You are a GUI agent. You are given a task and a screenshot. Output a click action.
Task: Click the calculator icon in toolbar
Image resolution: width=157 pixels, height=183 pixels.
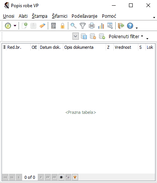coord(53,26)
